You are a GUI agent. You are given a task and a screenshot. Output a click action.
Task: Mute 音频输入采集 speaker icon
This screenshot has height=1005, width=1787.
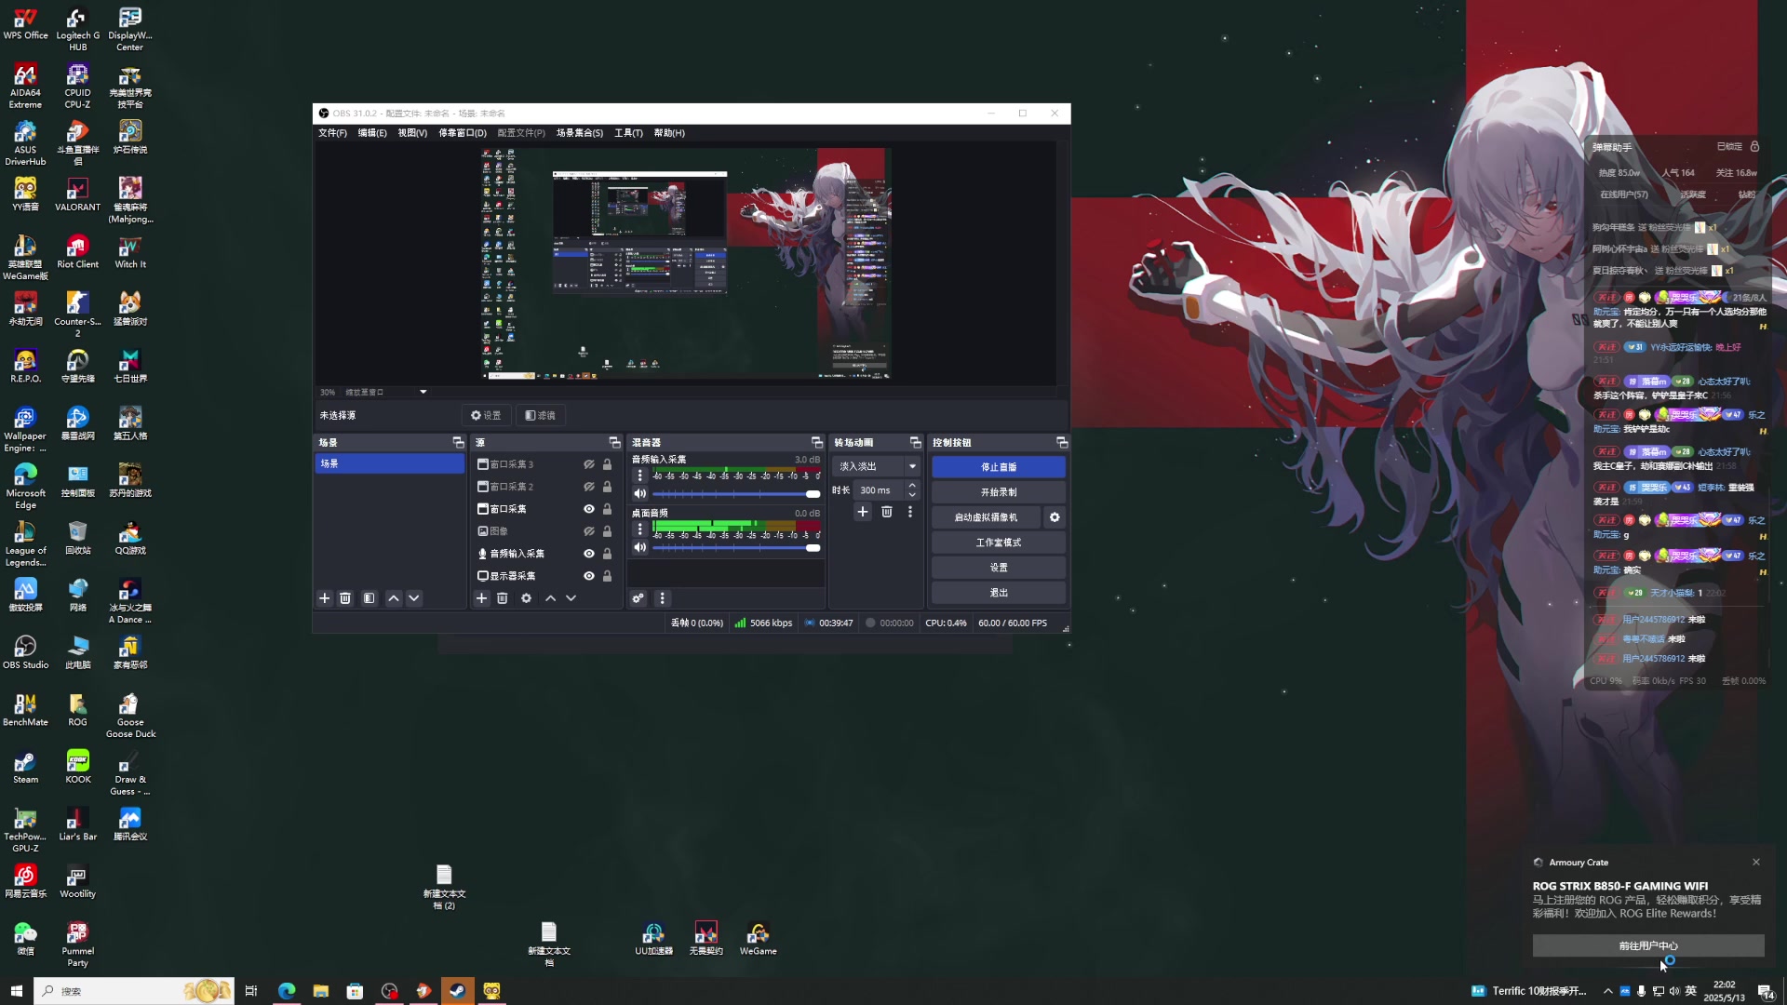pos(640,494)
